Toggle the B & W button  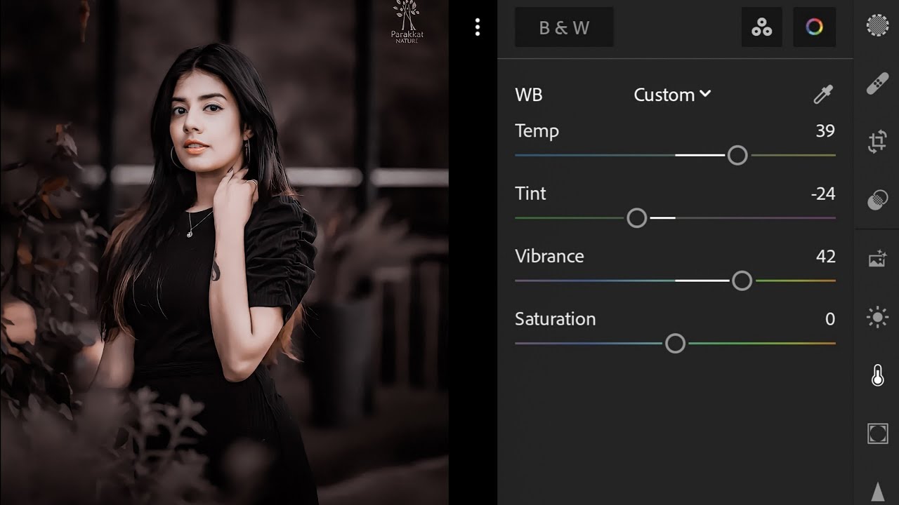(x=564, y=27)
